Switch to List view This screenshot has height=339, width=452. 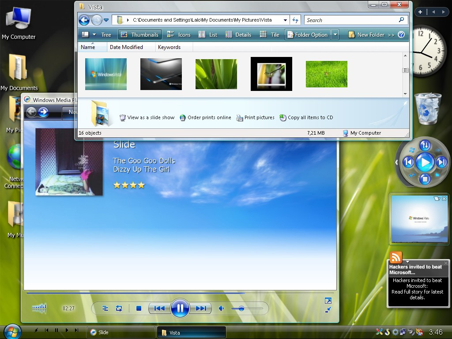[x=208, y=35]
